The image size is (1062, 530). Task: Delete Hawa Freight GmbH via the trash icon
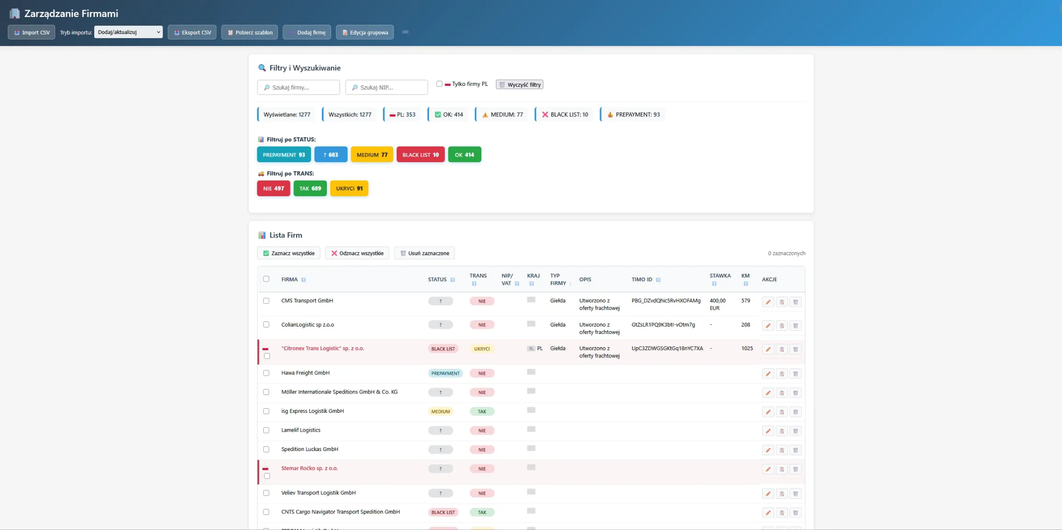coord(796,373)
